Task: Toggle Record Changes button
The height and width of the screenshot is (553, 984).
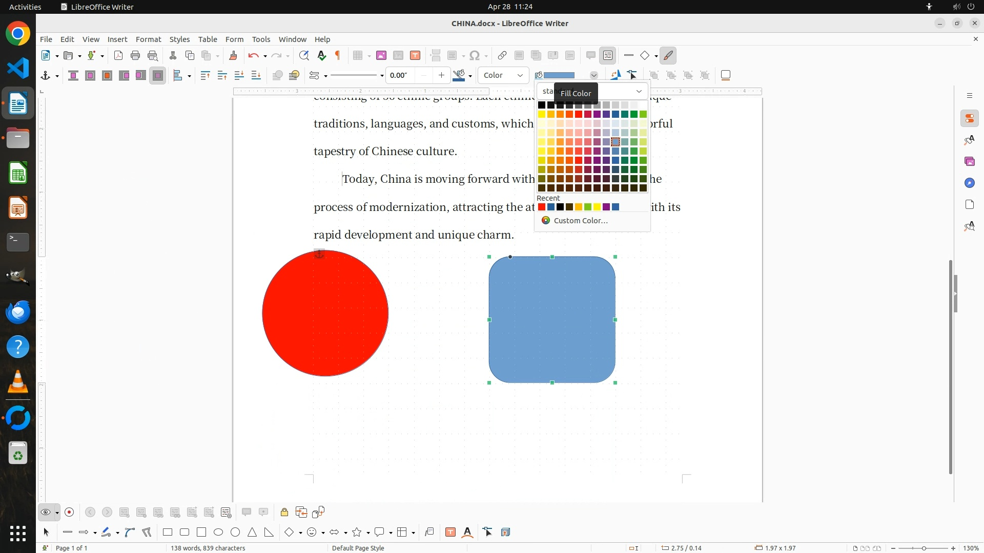Action: pyautogui.click(x=70, y=513)
